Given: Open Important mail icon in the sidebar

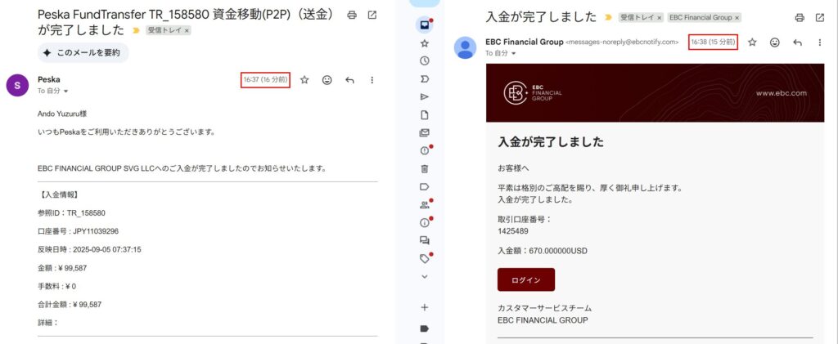Looking at the screenshot, I should (x=425, y=79).
